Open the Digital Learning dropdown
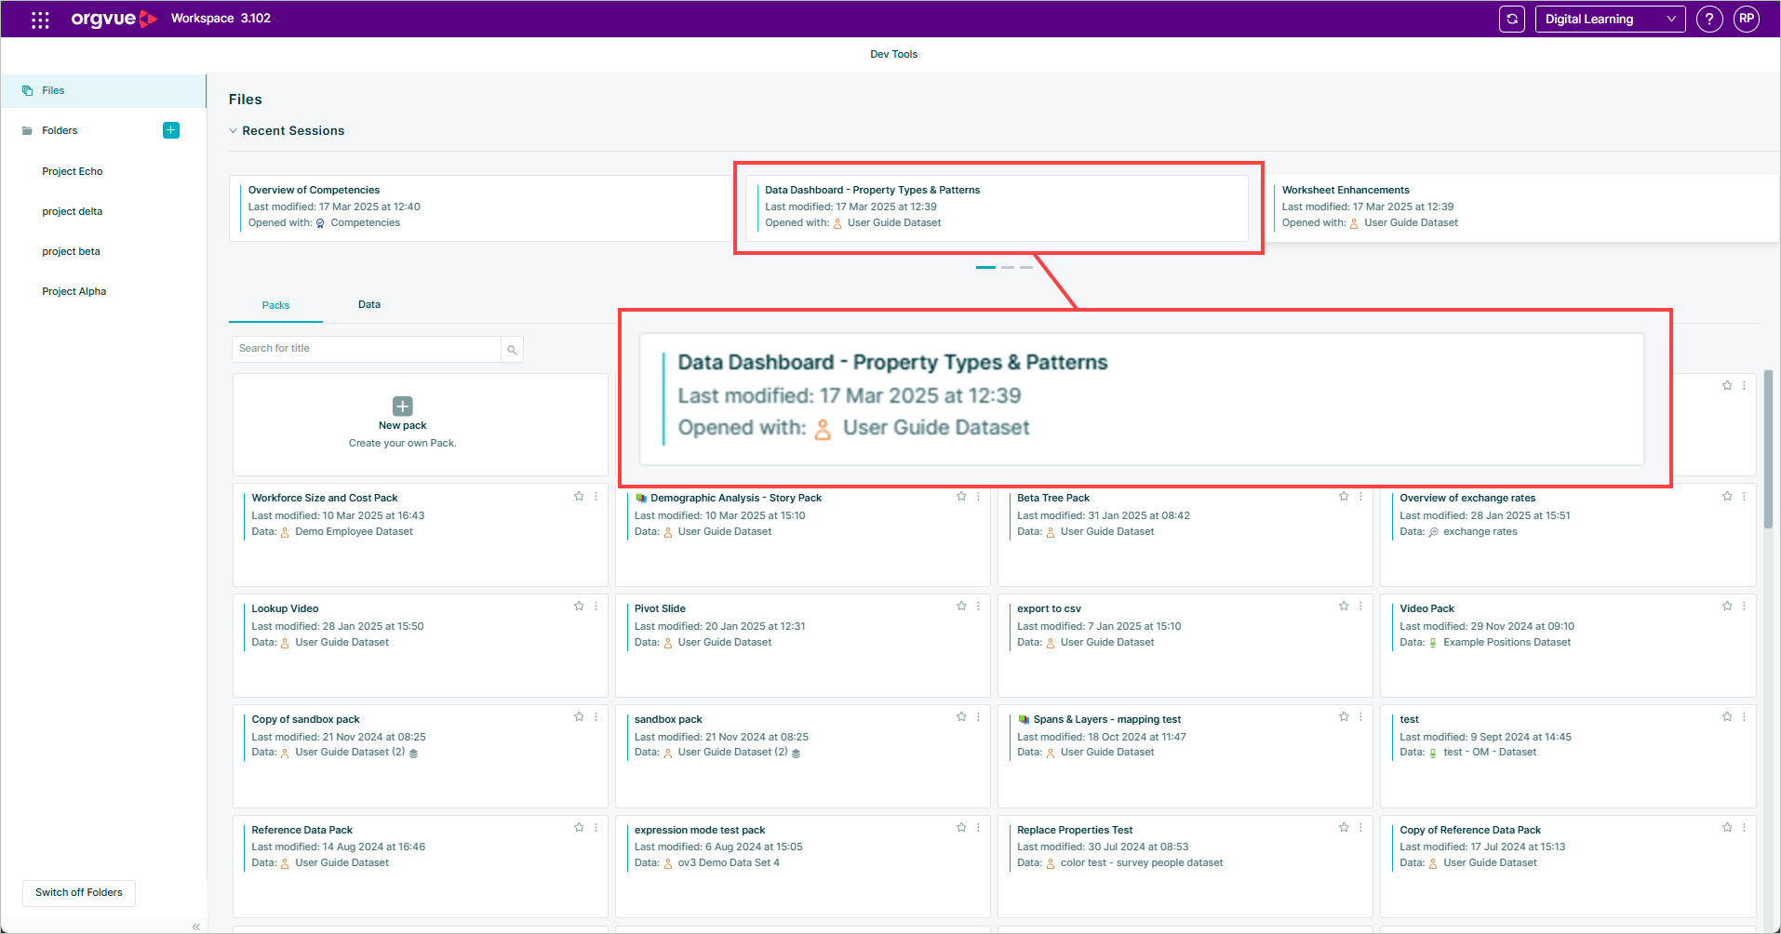 (x=1610, y=19)
